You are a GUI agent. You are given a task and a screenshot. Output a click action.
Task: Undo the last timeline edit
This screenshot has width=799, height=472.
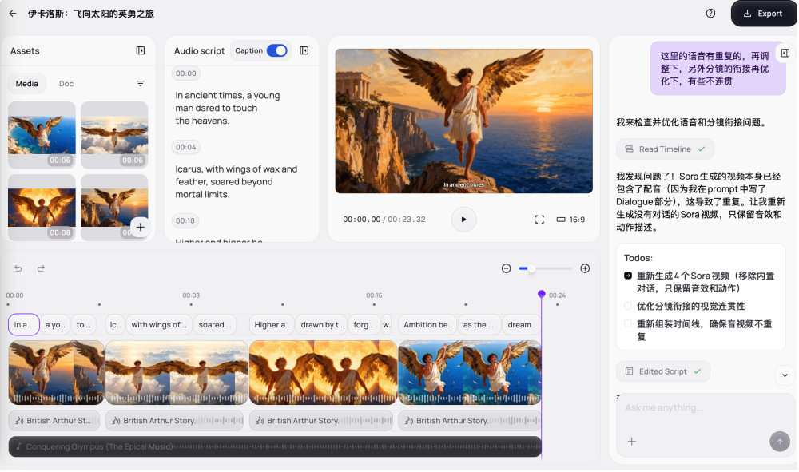coord(18,268)
